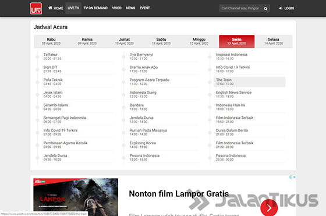Close the ad with the X icon
Viewport: 326px width, 216px height.
click(295, 177)
